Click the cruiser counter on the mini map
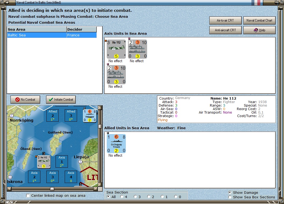Viewport: 284px width, 204px height. (x=89, y=116)
